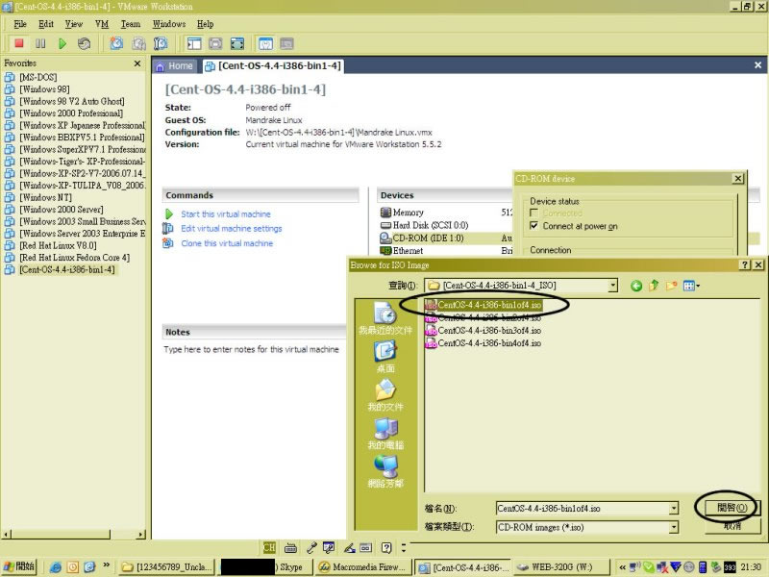The width and height of the screenshot is (769, 577).
Task: Click the Quick Switch toolbar icon
Action: coord(237,43)
